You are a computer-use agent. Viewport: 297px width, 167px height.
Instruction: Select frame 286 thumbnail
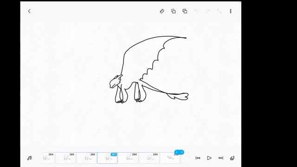86,158
